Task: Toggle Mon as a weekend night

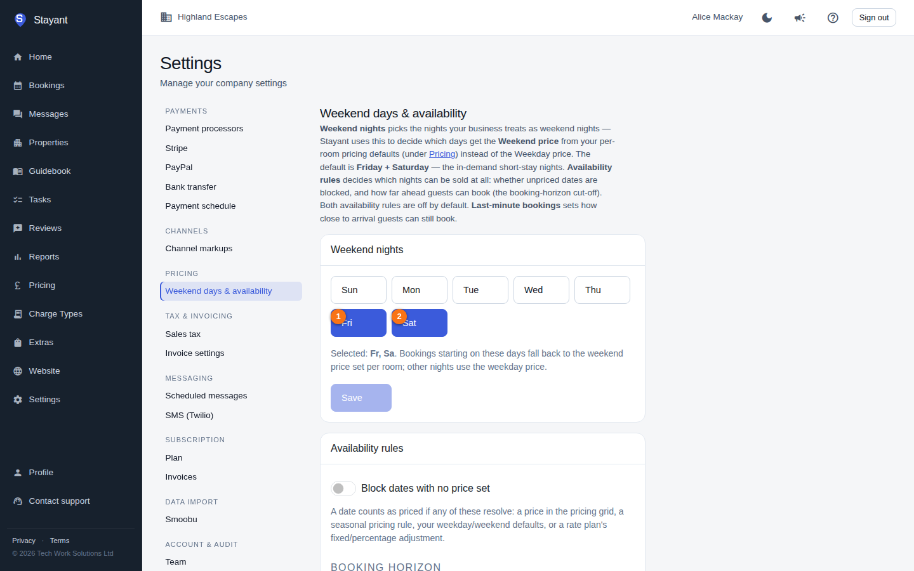Action: coord(420,290)
